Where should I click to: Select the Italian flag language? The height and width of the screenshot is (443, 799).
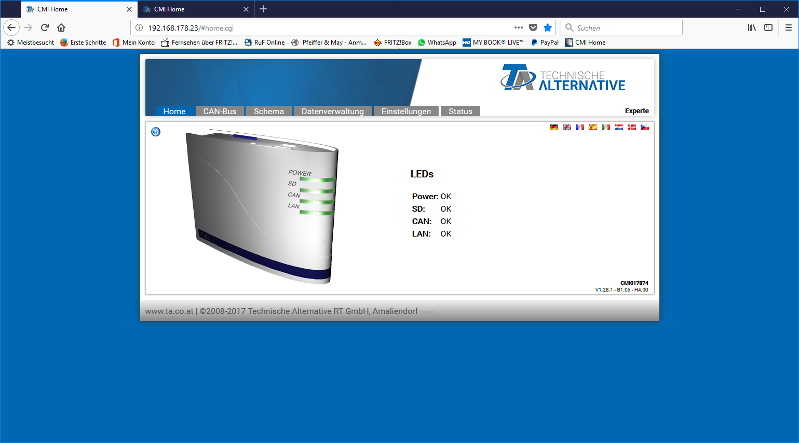coord(605,127)
